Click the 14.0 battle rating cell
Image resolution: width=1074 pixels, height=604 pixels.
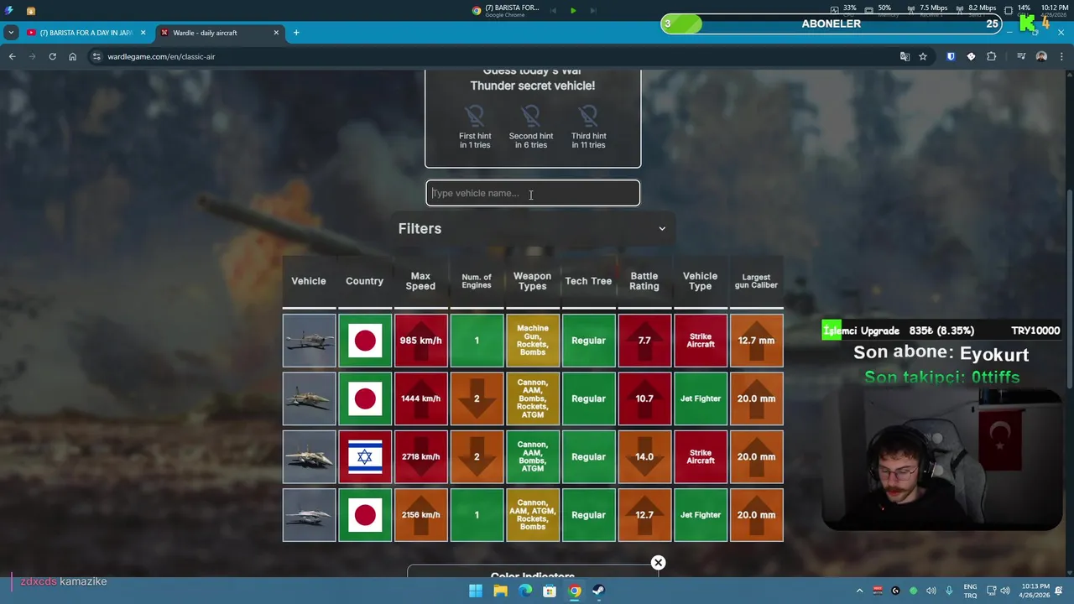pyautogui.click(x=644, y=457)
